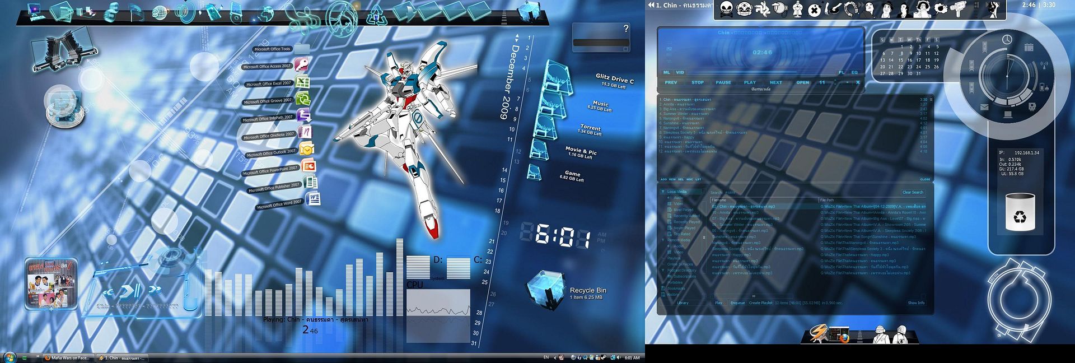Launch Microsoft Office Excel 2007 from the stack
Viewport: 1075px width, 363px height.
[x=302, y=82]
